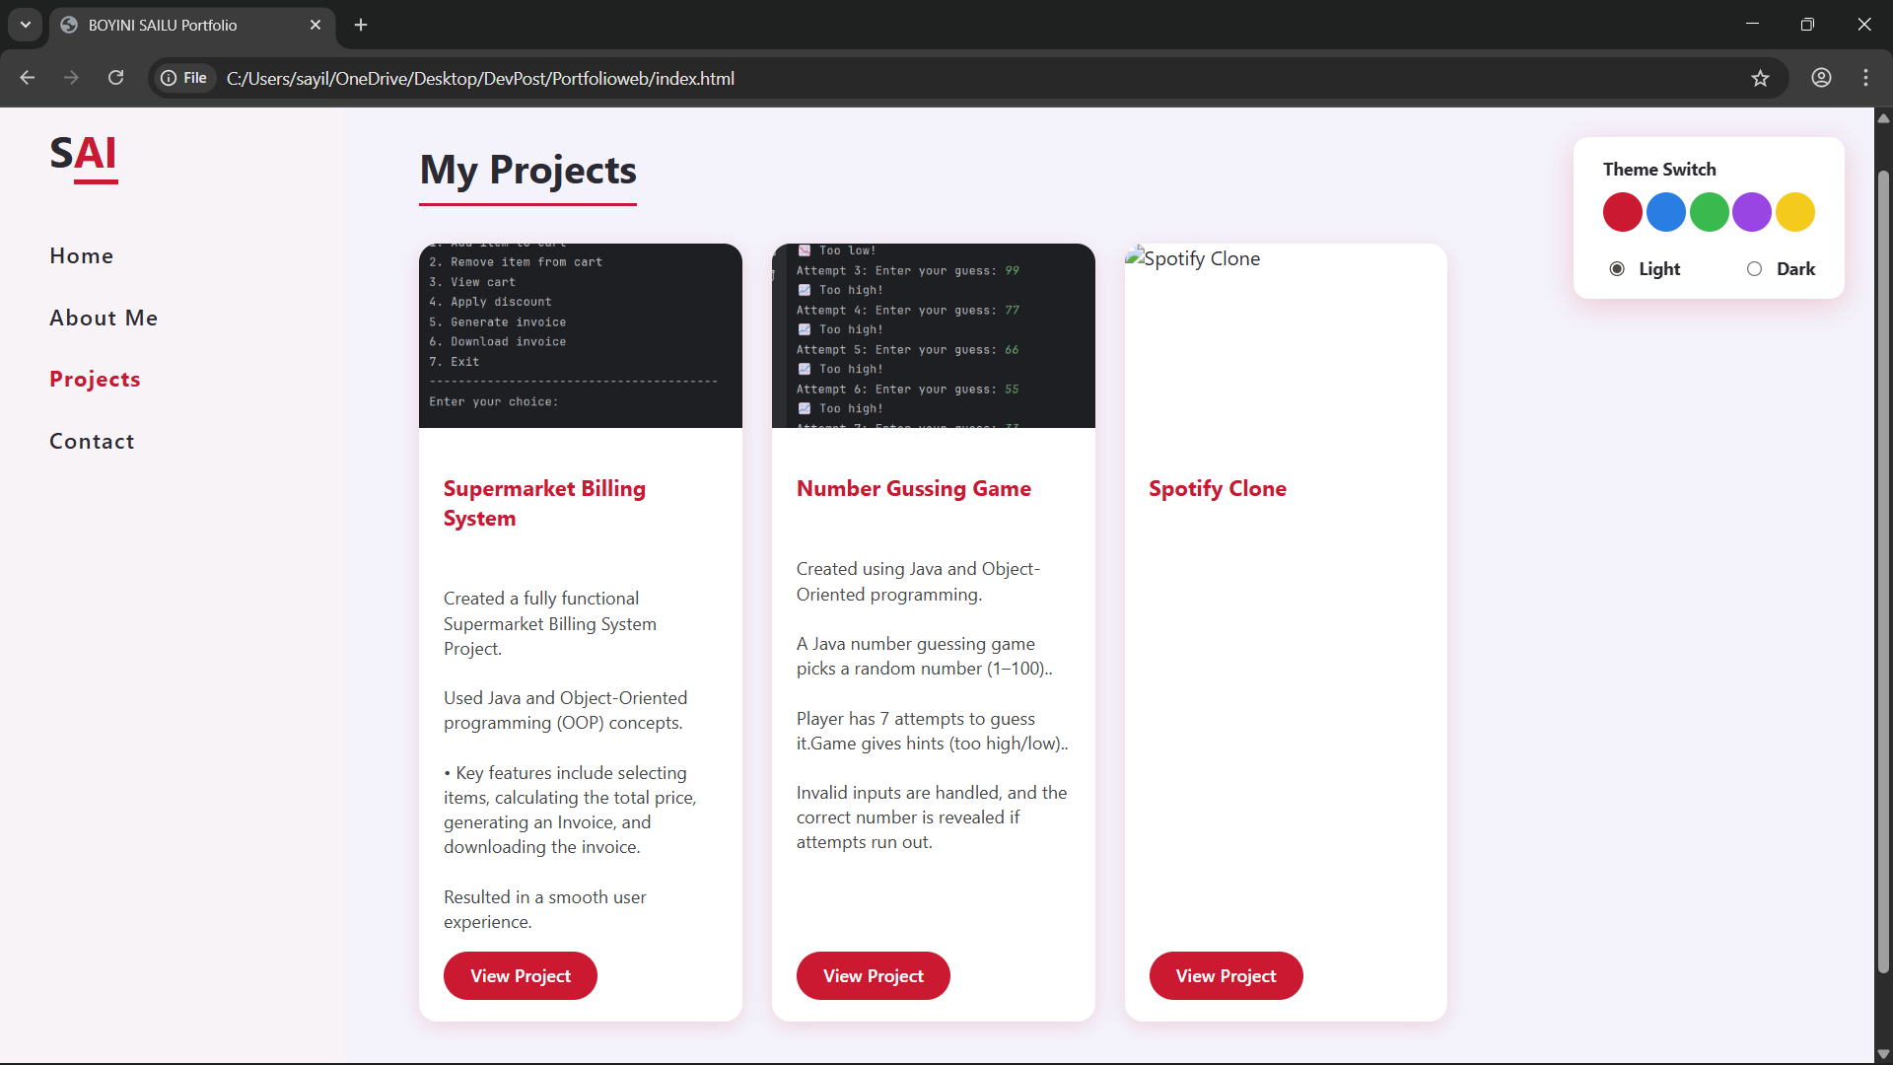Pick the purple theme color swatch
The height and width of the screenshot is (1065, 1893).
(x=1752, y=212)
